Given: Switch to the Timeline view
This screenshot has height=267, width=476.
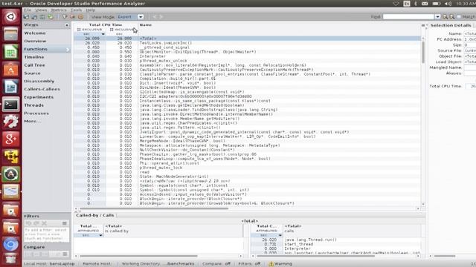Looking at the screenshot, I should pos(34,57).
